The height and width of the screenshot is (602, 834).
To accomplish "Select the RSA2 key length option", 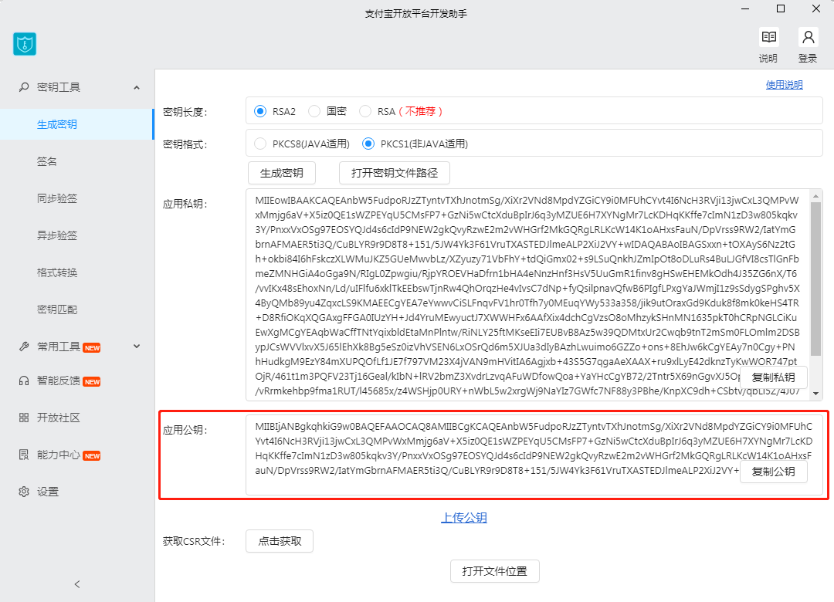I will tap(260, 111).
